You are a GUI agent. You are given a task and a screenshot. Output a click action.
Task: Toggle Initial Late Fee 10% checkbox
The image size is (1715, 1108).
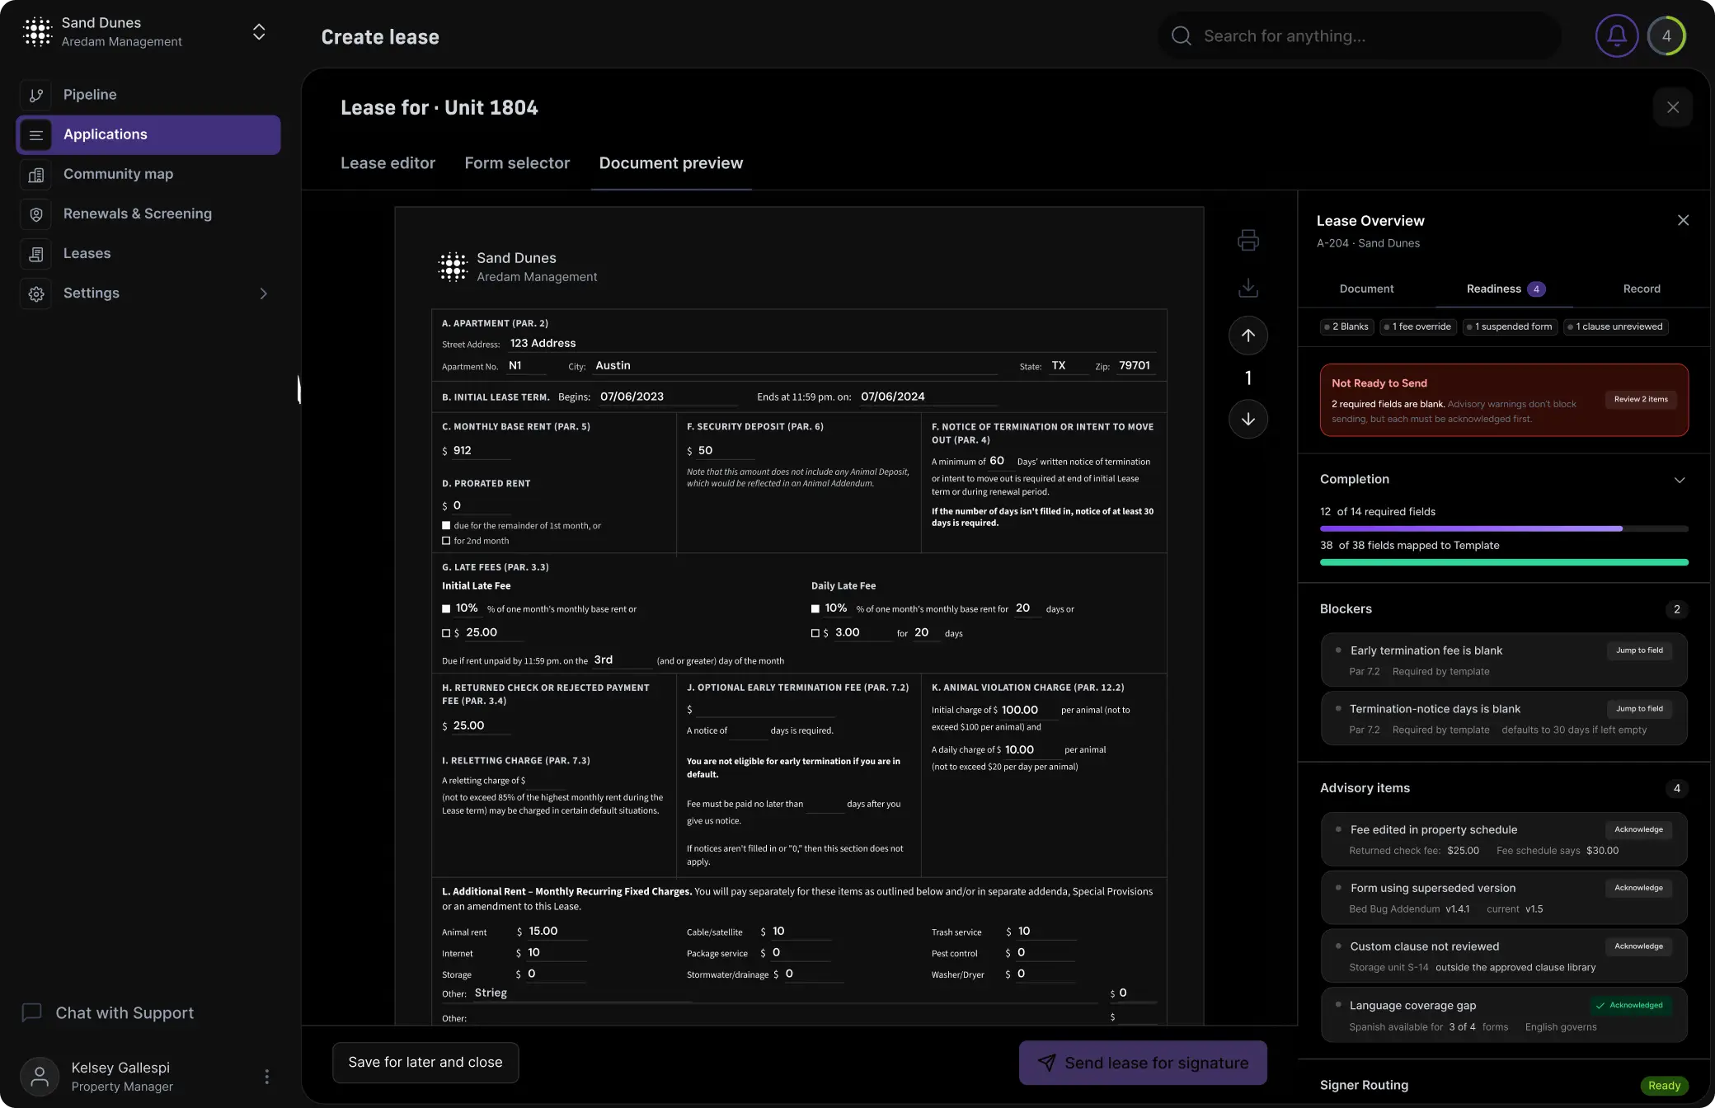point(446,609)
